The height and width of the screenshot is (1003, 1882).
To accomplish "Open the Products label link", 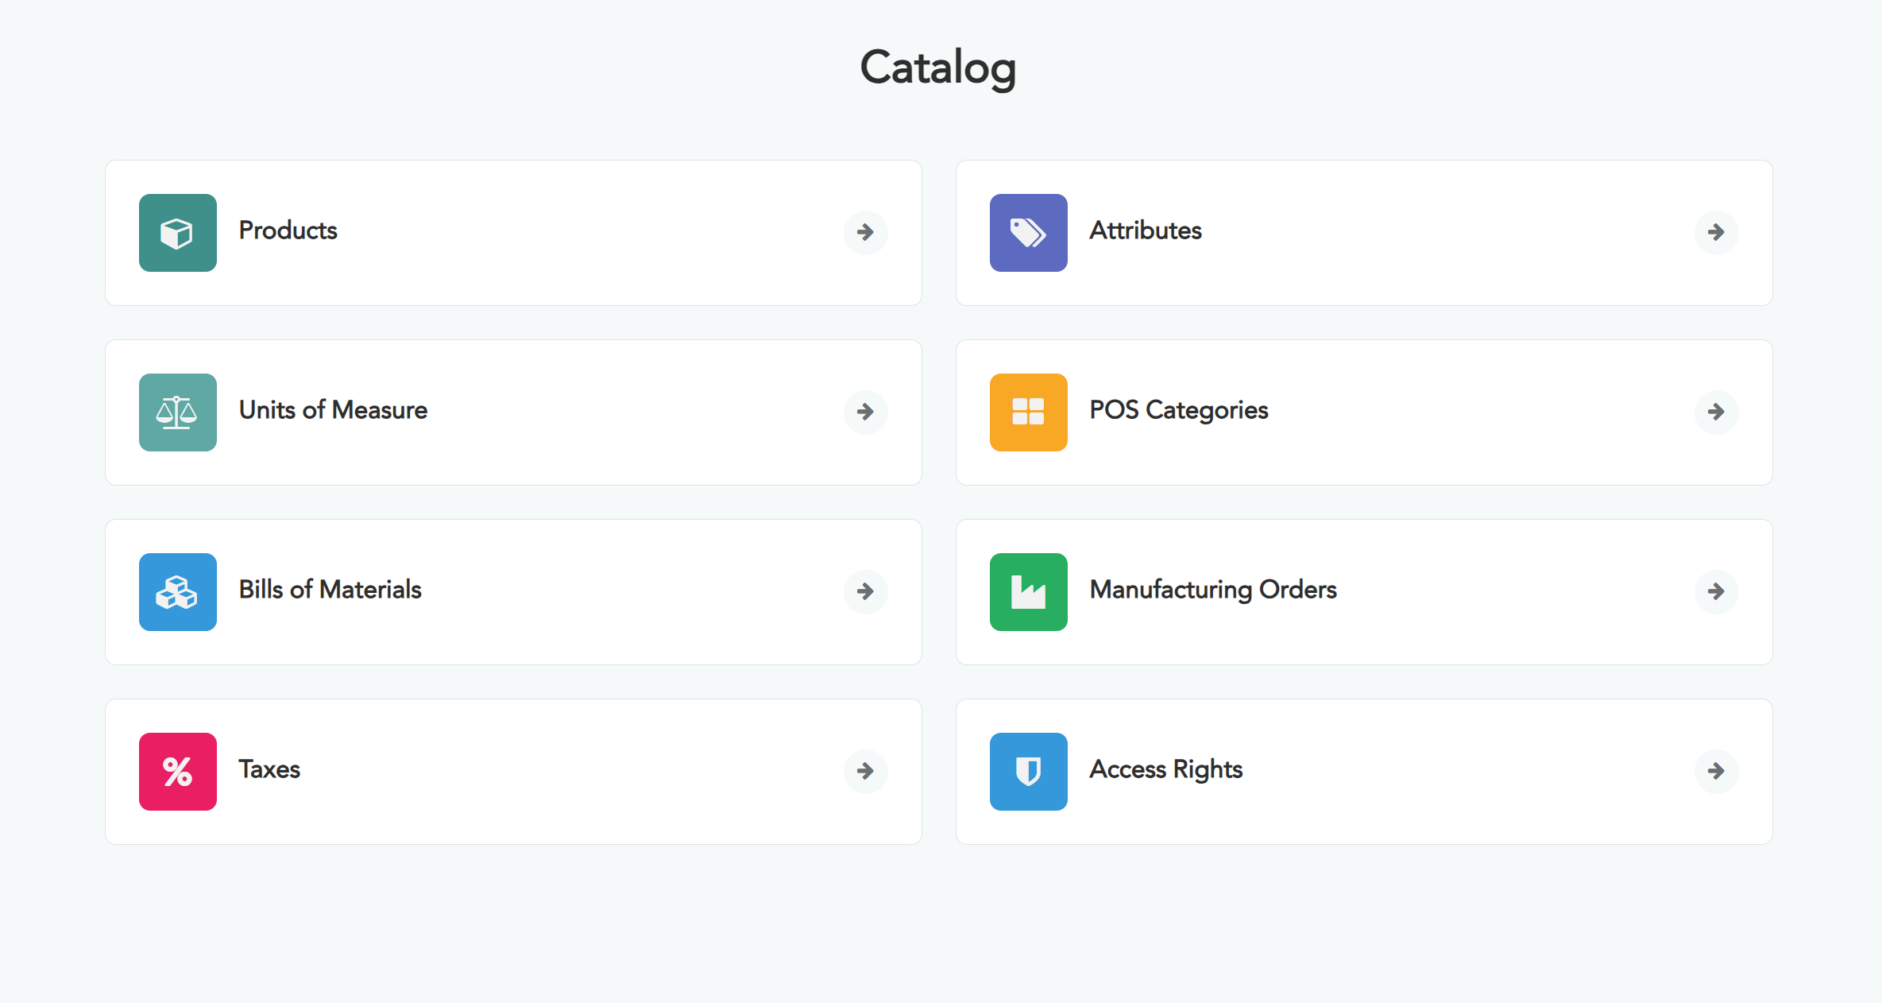I will click(288, 230).
